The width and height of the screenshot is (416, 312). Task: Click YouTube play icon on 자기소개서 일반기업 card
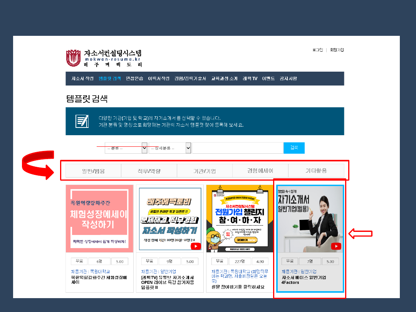click(336, 246)
